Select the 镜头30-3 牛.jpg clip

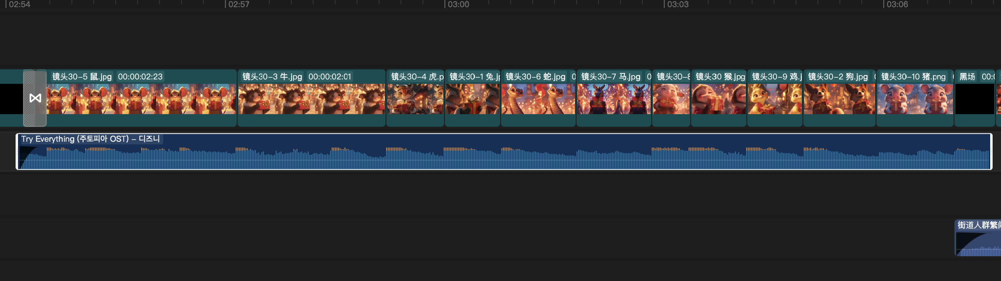coord(312,98)
